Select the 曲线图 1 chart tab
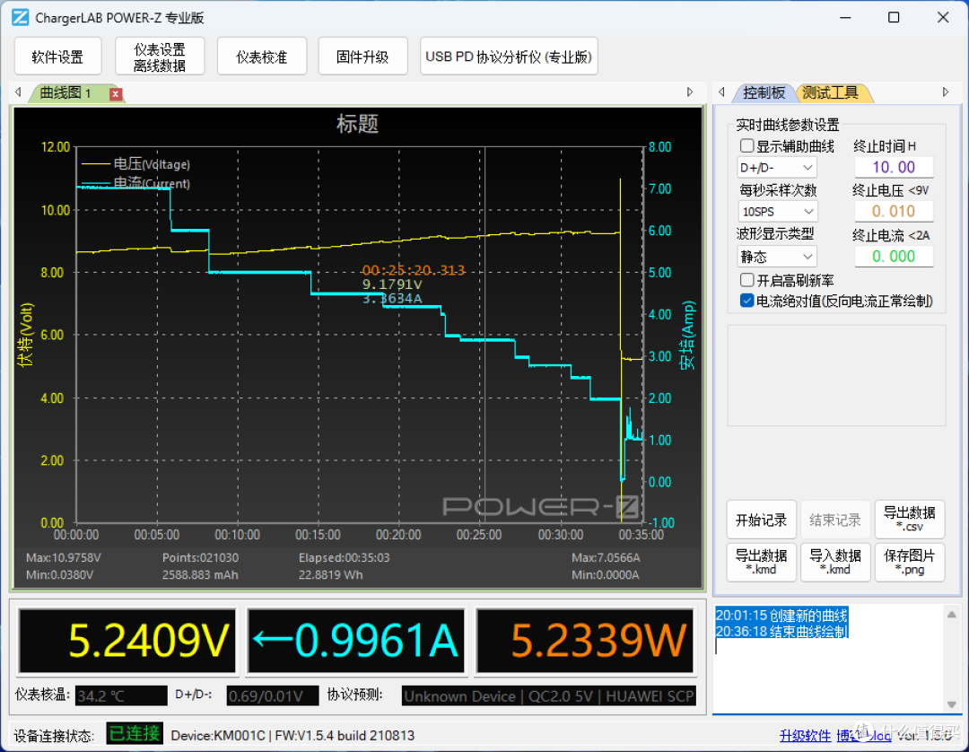The image size is (969, 752). [66, 93]
